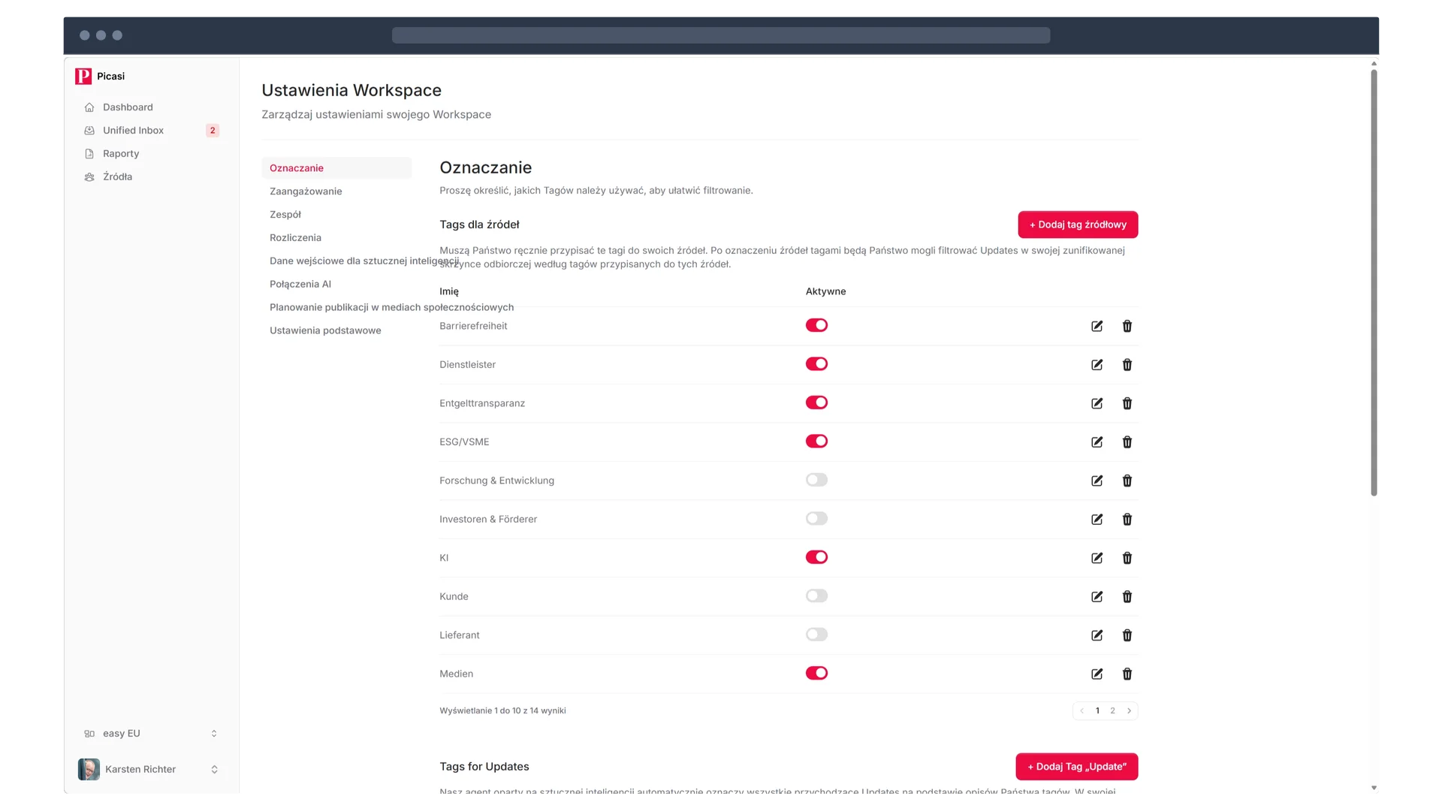
Task: Edit the ESG/VSME tag
Action: 1097,442
